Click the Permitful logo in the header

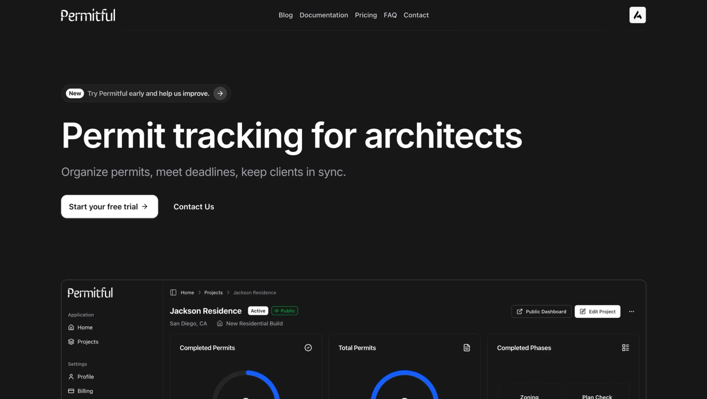point(88,15)
